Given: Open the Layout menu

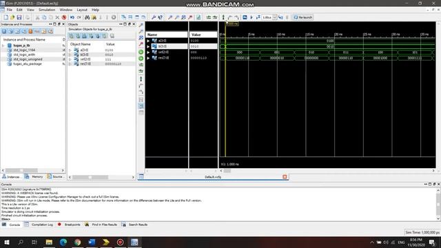Looking at the screenshot, I should pos(82,10).
